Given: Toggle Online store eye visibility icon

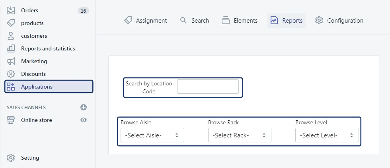Looking at the screenshot, I should (84, 120).
